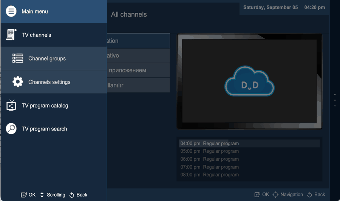The height and width of the screenshot is (201, 340).
Task: Click the TV program search magnifier icon
Action: 11,129
